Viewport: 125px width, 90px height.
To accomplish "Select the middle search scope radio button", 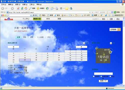I will 101,76.
